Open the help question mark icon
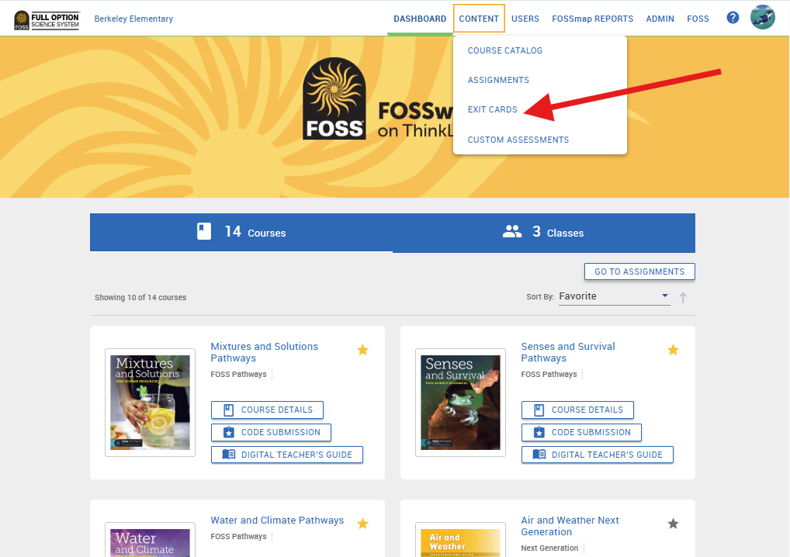 [733, 18]
